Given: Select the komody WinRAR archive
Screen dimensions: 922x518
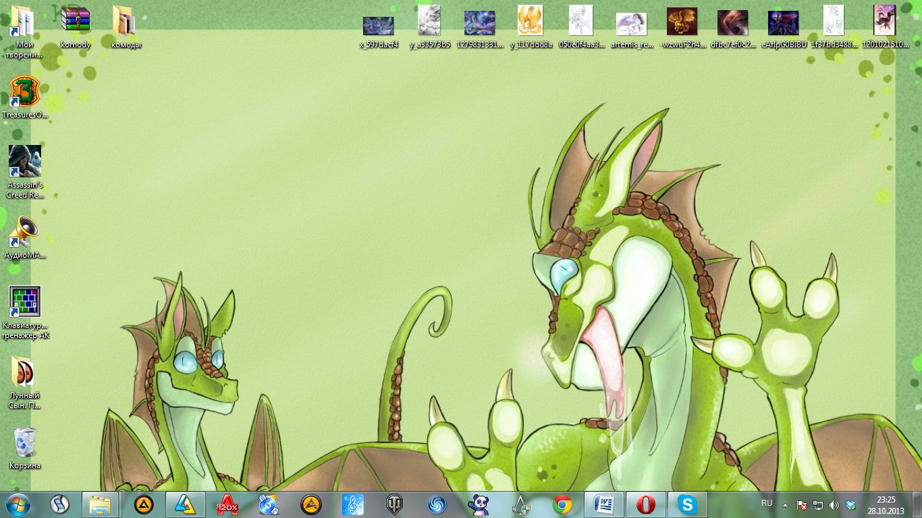Looking at the screenshot, I should click(75, 28).
